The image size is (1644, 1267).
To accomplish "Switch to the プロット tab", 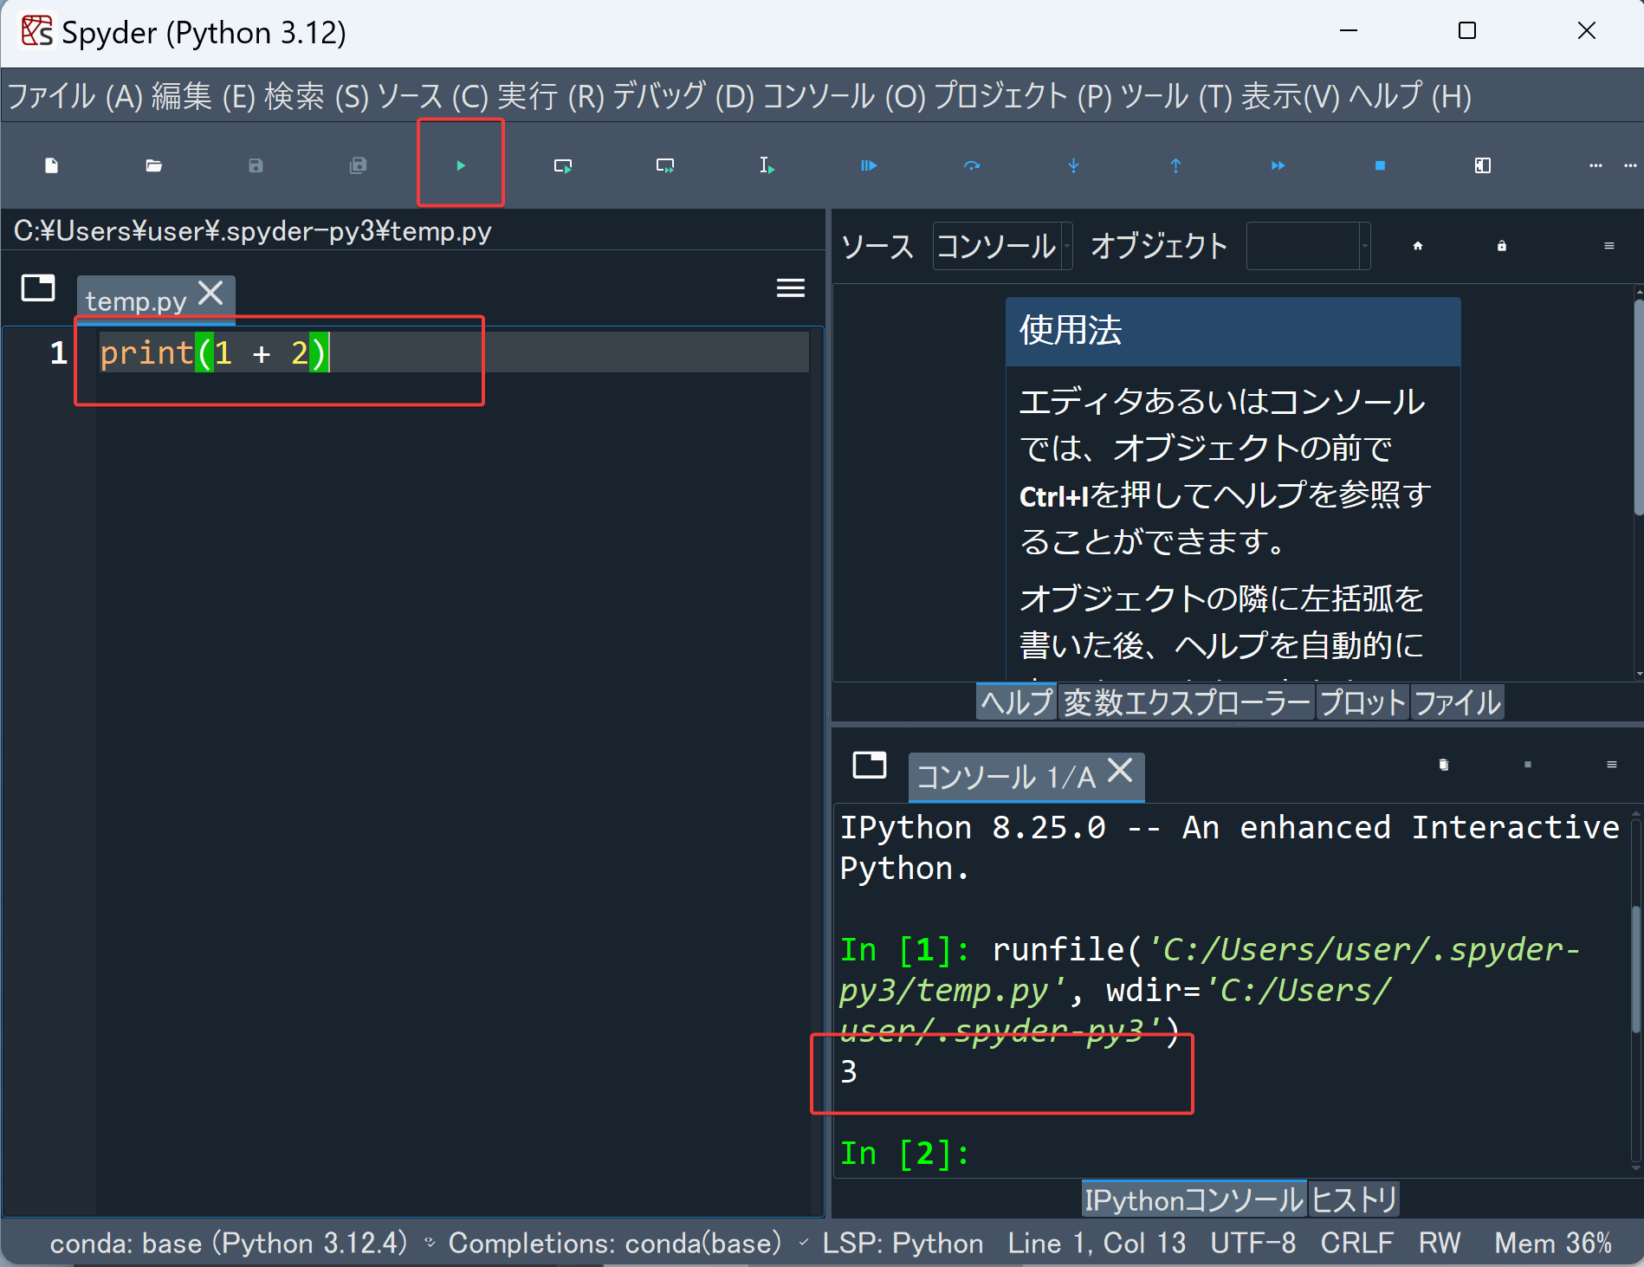I will click(1362, 702).
